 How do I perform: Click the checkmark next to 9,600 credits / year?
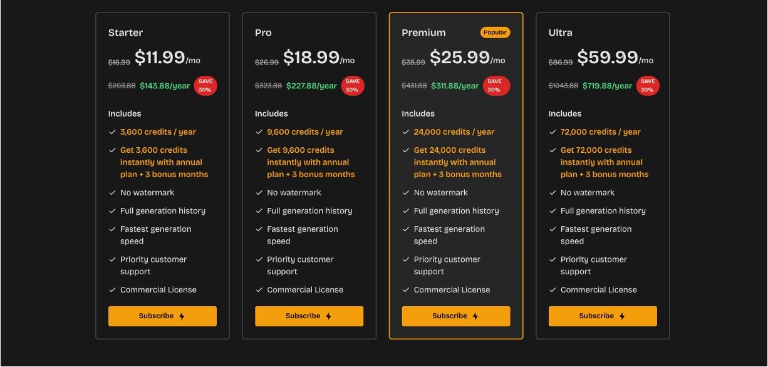[x=259, y=132]
